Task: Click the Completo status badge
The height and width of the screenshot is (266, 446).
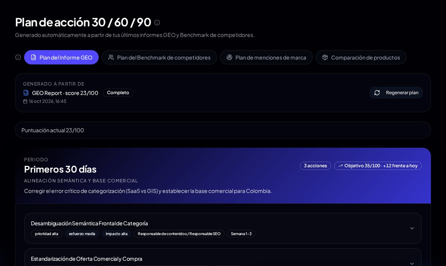Action: pos(118,93)
